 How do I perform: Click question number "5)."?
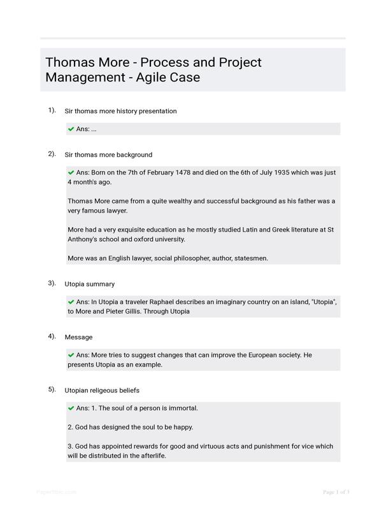(x=52, y=389)
